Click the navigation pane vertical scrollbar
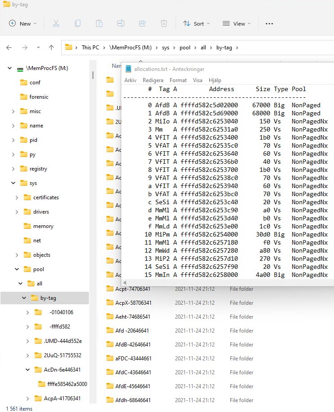The height and width of the screenshot is (412, 334). [93, 75]
